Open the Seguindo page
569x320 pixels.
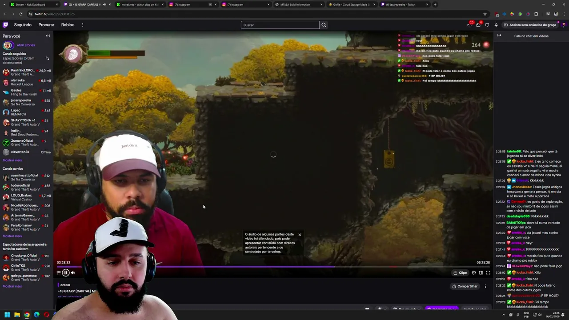(x=23, y=25)
